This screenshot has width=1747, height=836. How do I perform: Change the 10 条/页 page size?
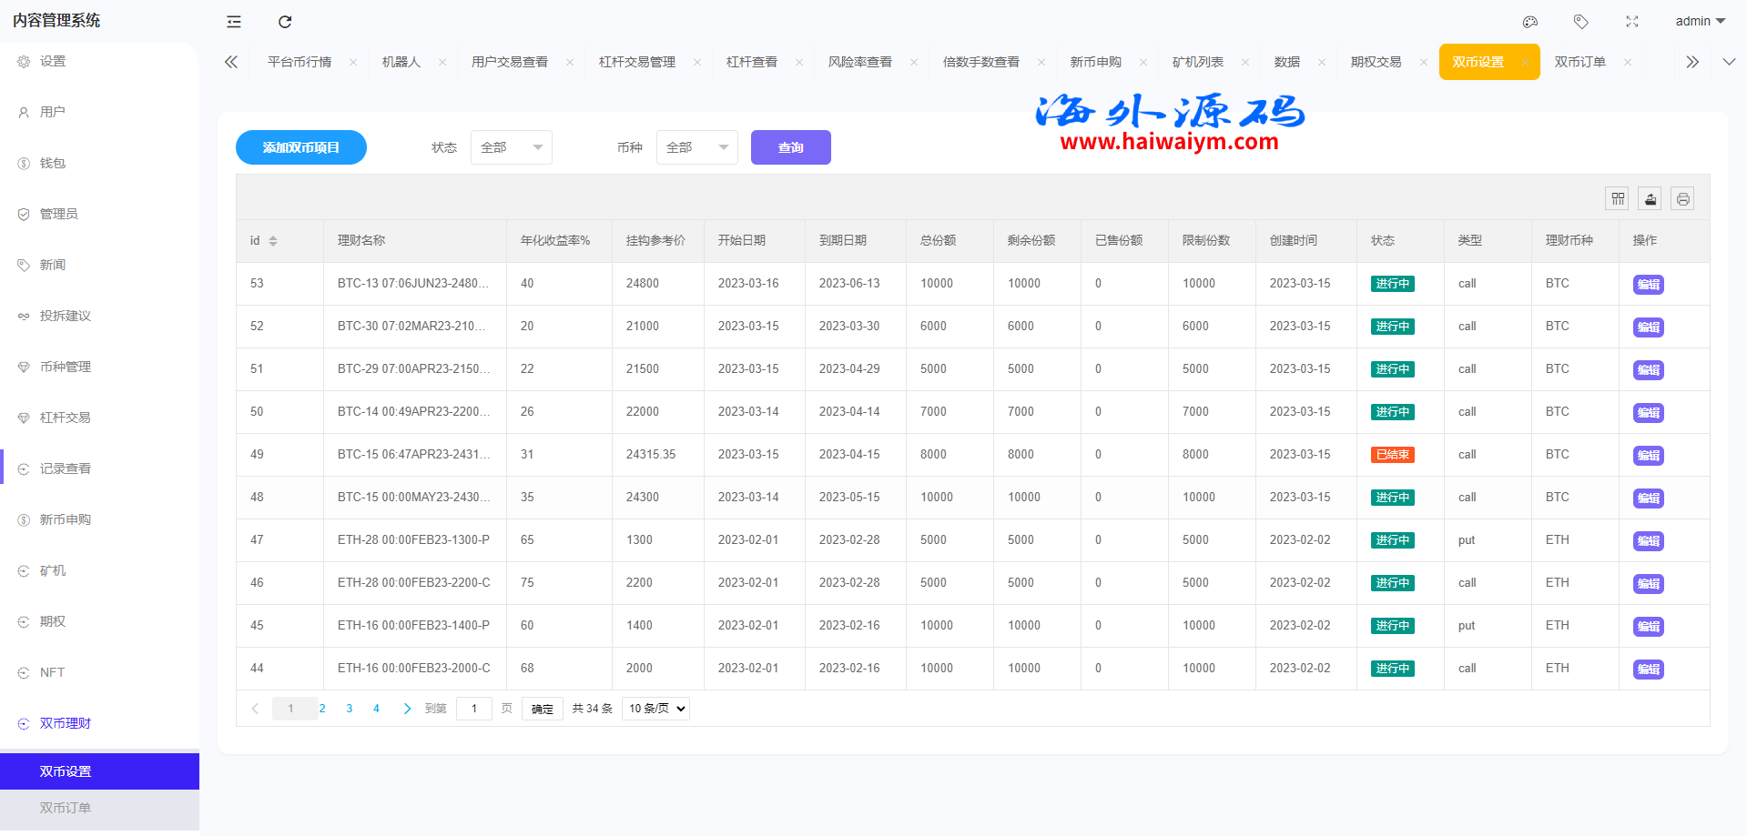tap(655, 709)
